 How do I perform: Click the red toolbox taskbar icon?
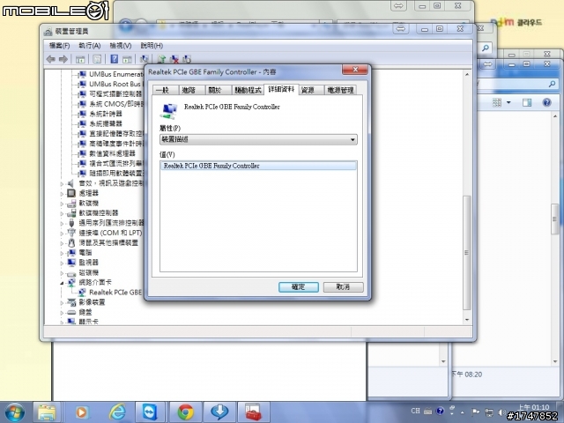point(254,412)
